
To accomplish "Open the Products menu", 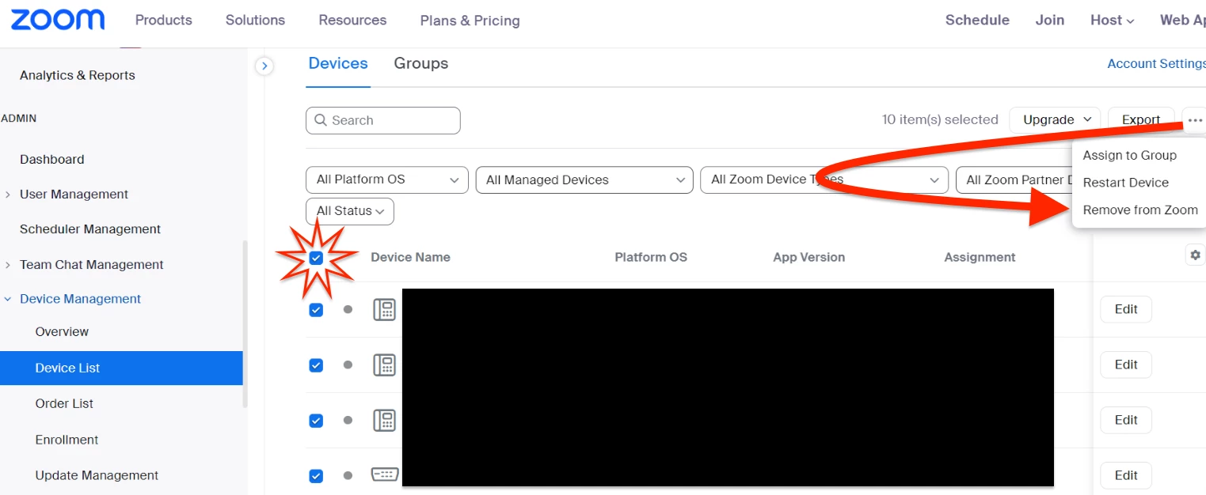I will [164, 20].
